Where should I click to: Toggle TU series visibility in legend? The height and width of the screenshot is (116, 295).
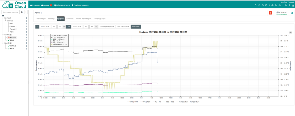157,102
